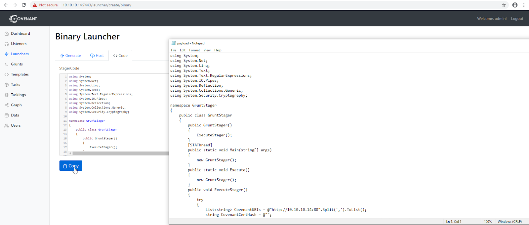Go back using browser back arrow
Viewport: 529px width, 225px height.
click(x=6, y=5)
